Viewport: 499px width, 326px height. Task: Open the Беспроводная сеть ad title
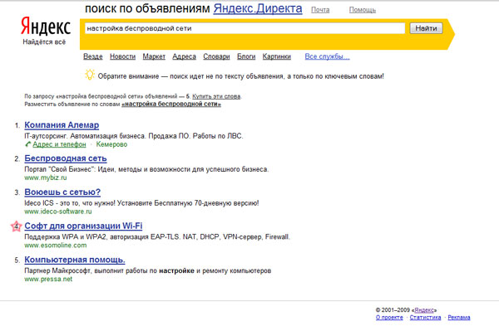coord(66,158)
